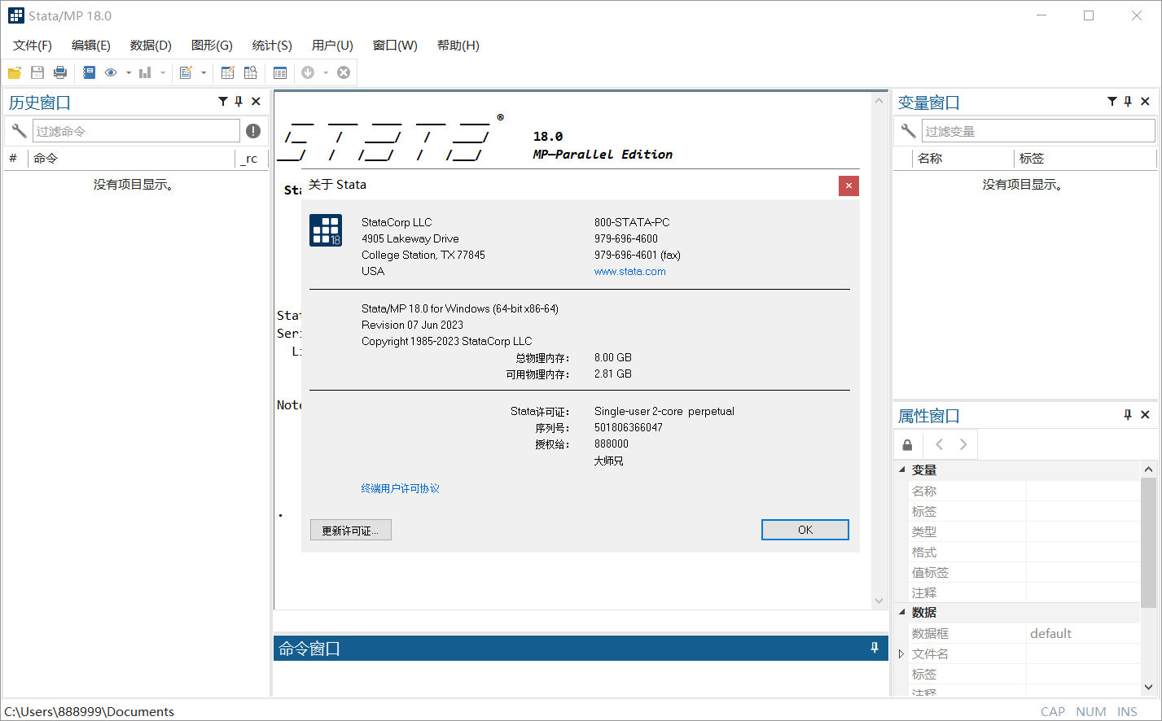Viewport: 1162px width, 721px height.
Task: Click the 值标签 row in 属性窗口
Action: tap(1024, 572)
